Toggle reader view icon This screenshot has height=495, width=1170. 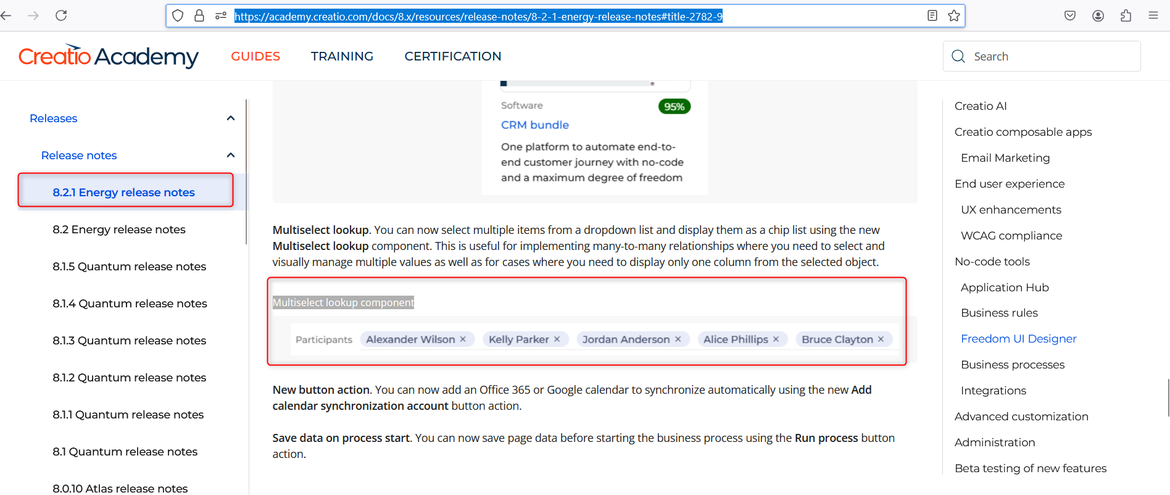click(x=932, y=15)
